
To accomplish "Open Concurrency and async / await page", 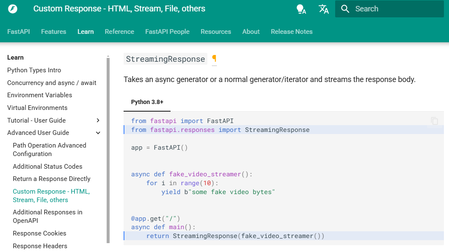I will pos(52,83).
